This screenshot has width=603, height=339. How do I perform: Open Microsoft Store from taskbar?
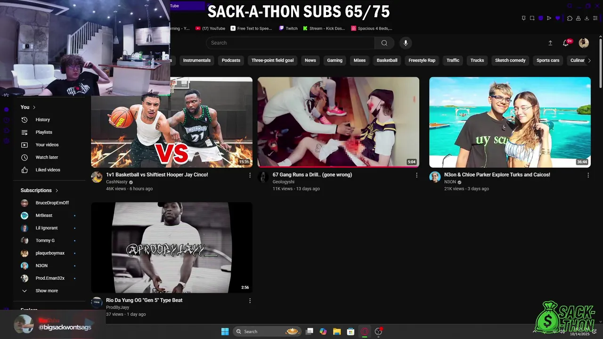pos(350,331)
